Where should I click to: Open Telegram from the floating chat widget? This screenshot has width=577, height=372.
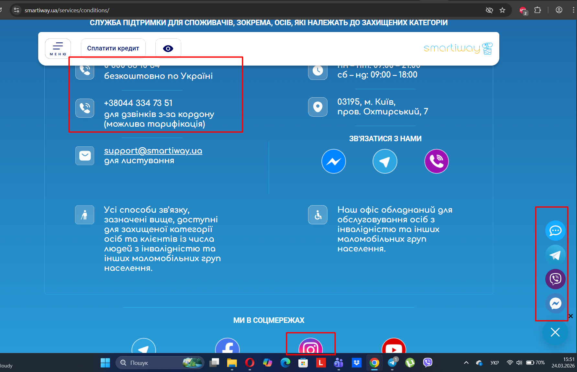pyautogui.click(x=555, y=255)
